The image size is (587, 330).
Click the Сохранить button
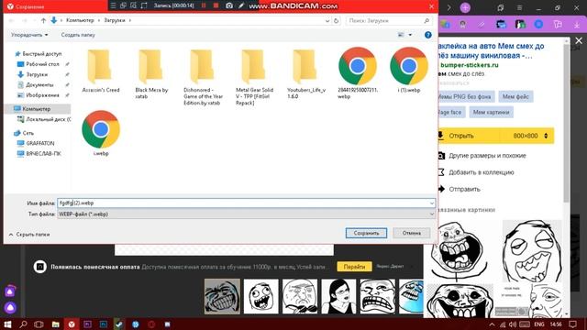[x=366, y=233]
